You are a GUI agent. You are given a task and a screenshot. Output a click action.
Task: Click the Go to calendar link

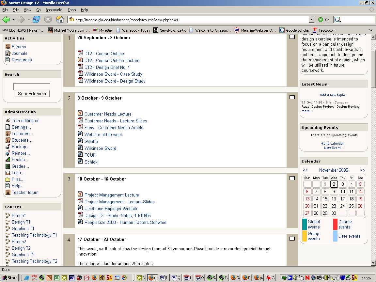pyautogui.click(x=334, y=143)
